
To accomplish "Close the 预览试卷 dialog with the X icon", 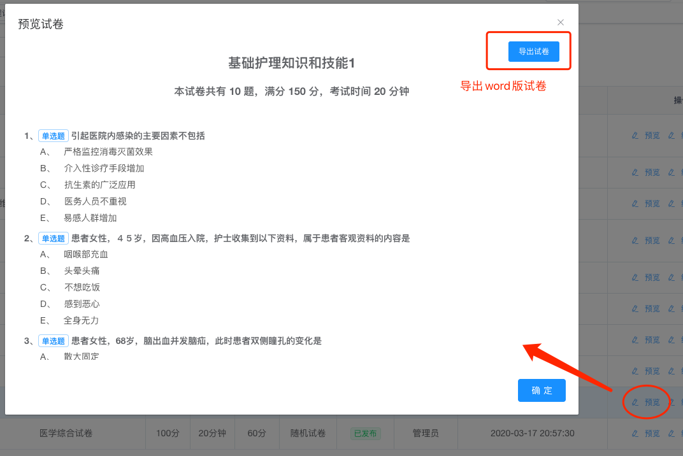I will pos(561,22).
